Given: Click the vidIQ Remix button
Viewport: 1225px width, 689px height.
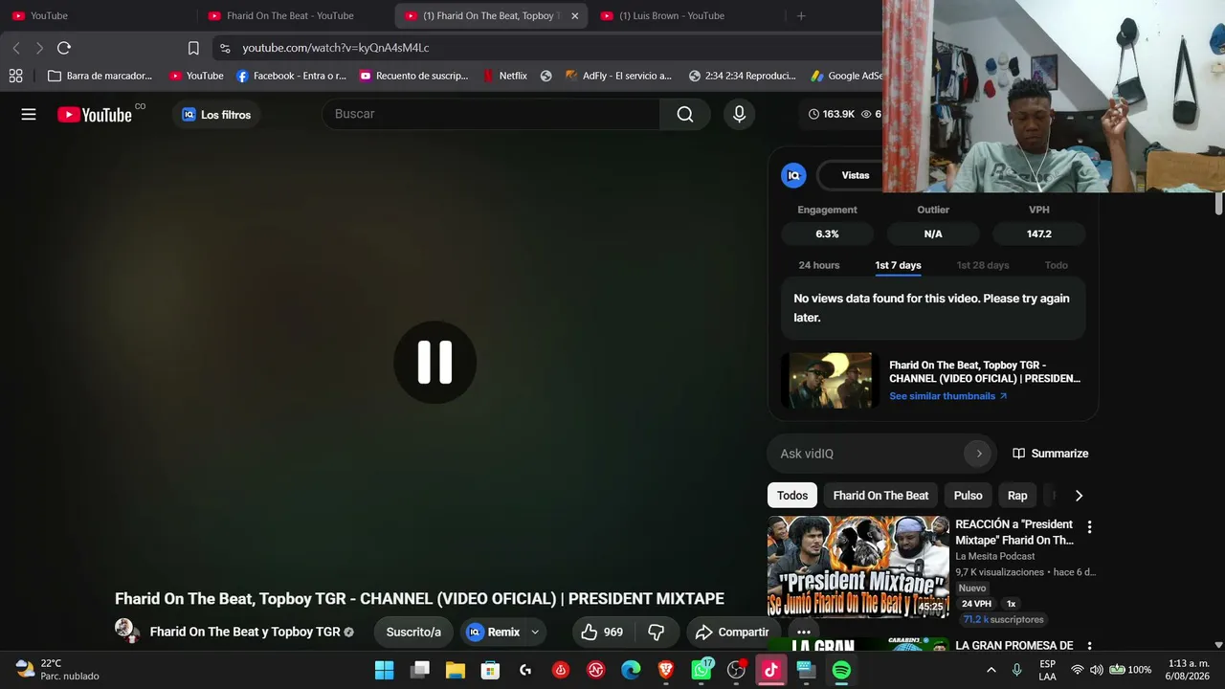Looking at the screenshot, I should click(x=493, y=632).
